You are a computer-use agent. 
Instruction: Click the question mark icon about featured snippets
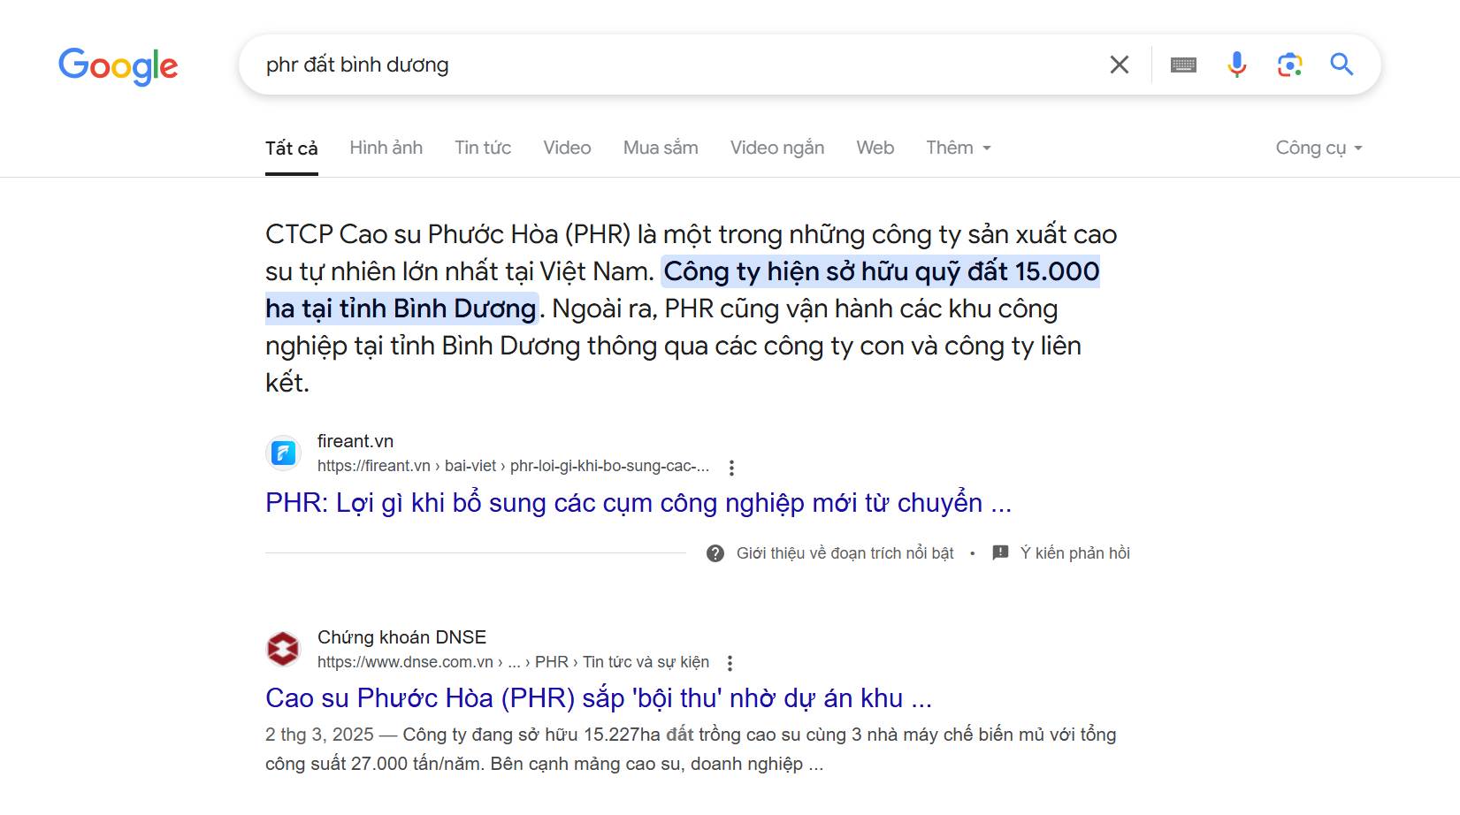click(x=715, y=553)
